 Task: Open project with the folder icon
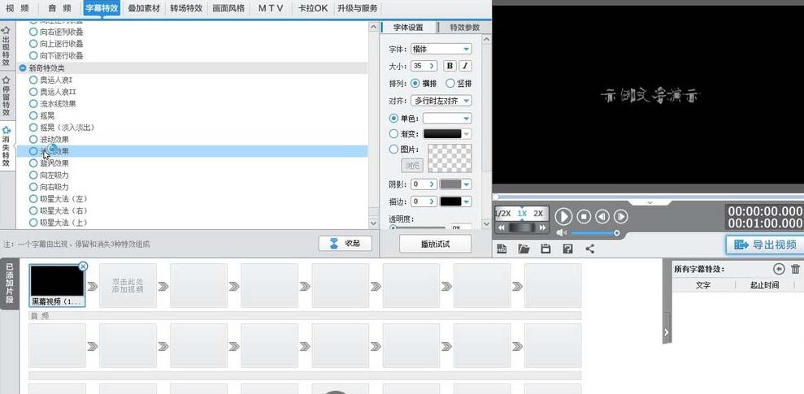click(524, 249)
